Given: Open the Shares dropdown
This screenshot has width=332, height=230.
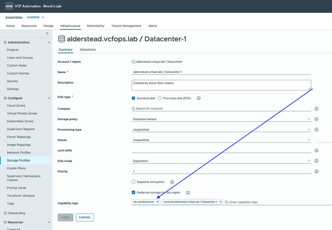Looking at the screenshot, I should pos(221,140).
